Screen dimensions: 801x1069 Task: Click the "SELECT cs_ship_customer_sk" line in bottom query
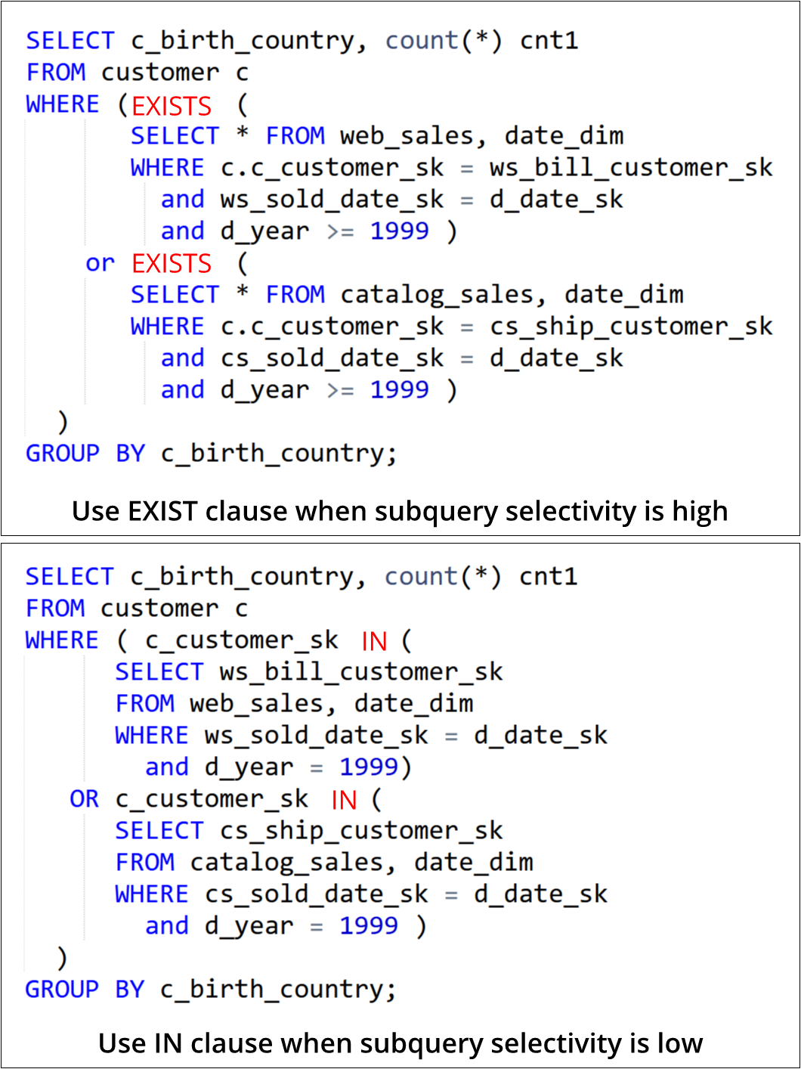click(x=308, y=831)
